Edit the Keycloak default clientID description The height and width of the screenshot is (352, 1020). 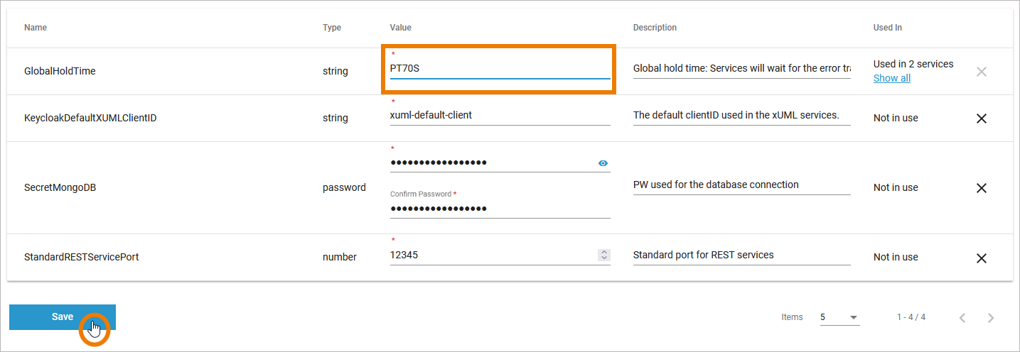coord(741,115)
